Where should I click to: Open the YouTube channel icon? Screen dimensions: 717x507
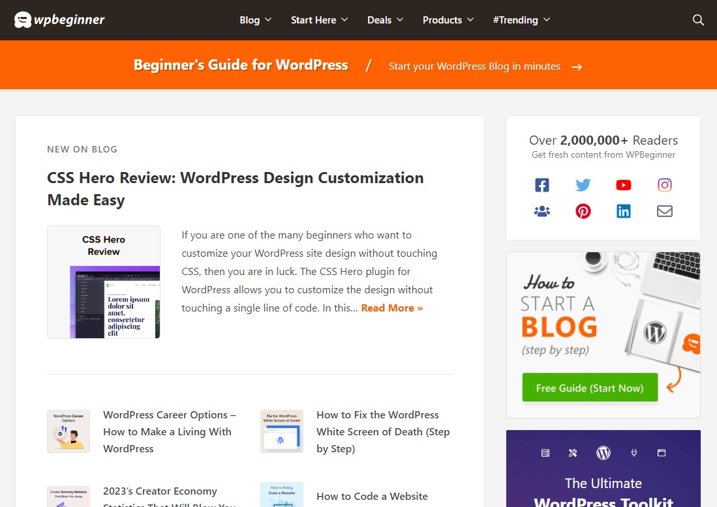point(624,185)
